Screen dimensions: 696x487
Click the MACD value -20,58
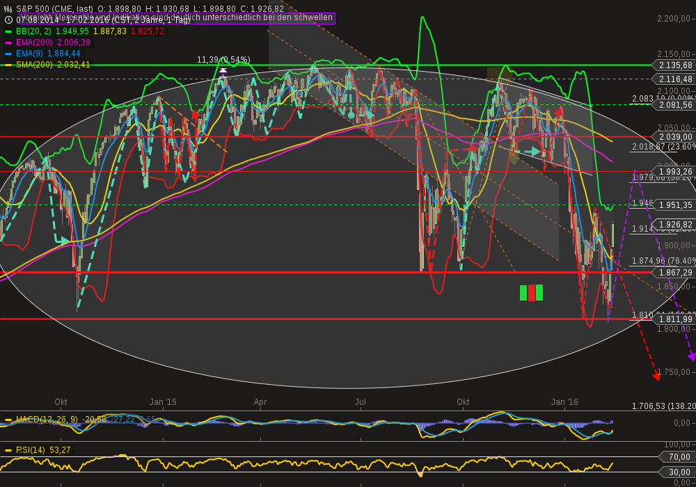click(x=94, y=420)
